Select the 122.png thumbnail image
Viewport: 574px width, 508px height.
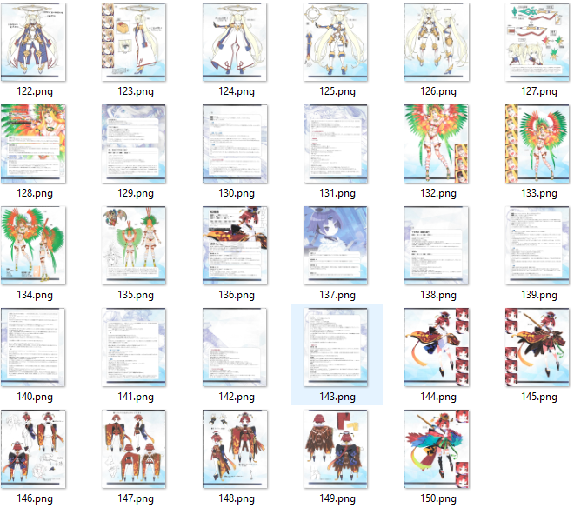coord(33,42)
